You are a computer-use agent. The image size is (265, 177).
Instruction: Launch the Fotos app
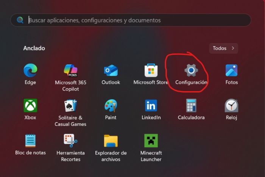(x=231, y=71)
